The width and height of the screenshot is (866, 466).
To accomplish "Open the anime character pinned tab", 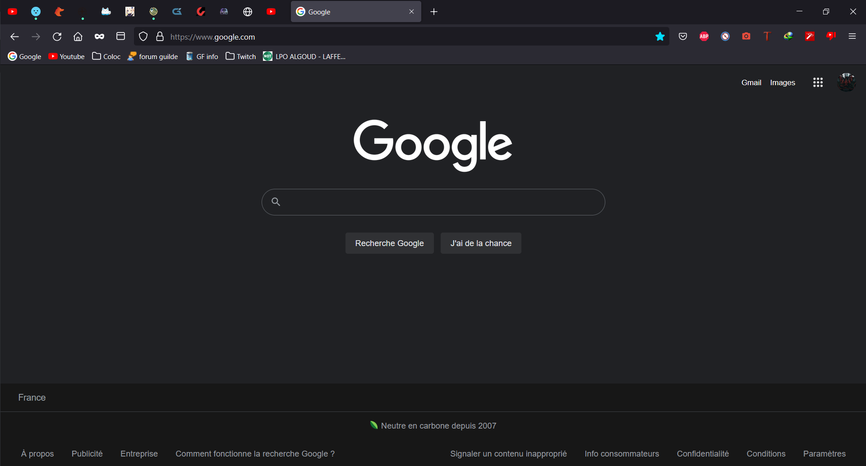I will click(130, 12).
